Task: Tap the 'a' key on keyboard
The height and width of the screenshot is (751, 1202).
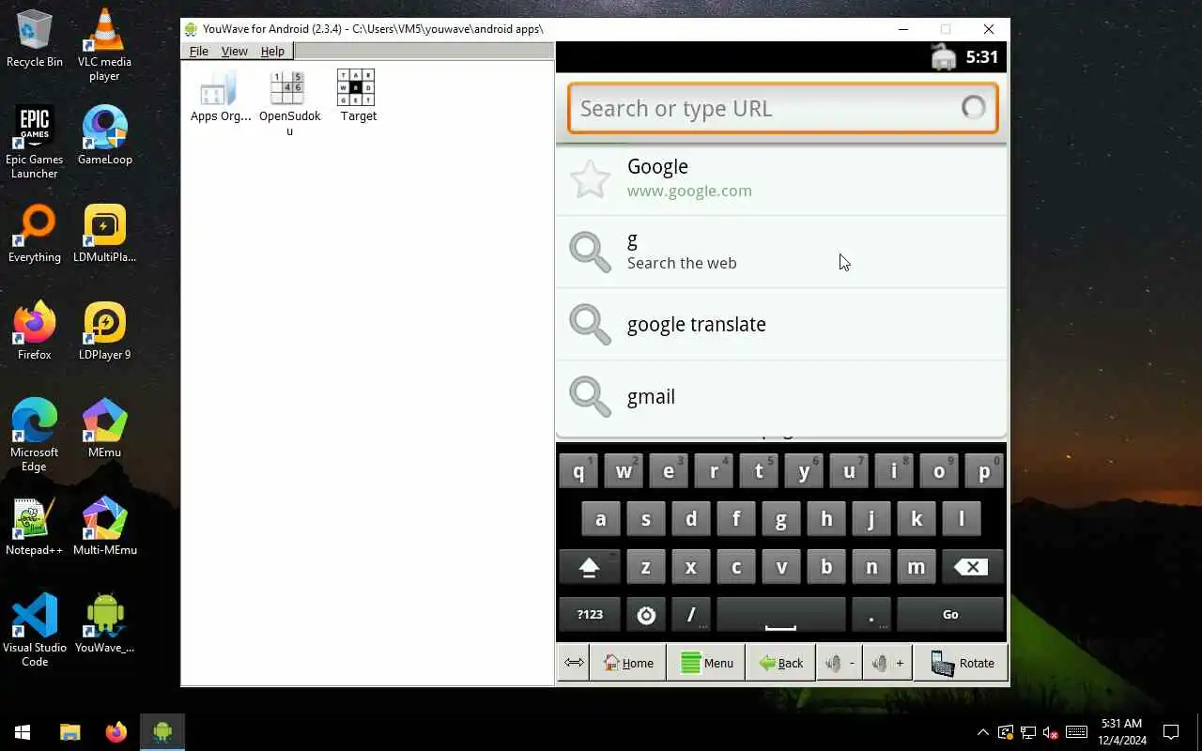Action: 601,519
